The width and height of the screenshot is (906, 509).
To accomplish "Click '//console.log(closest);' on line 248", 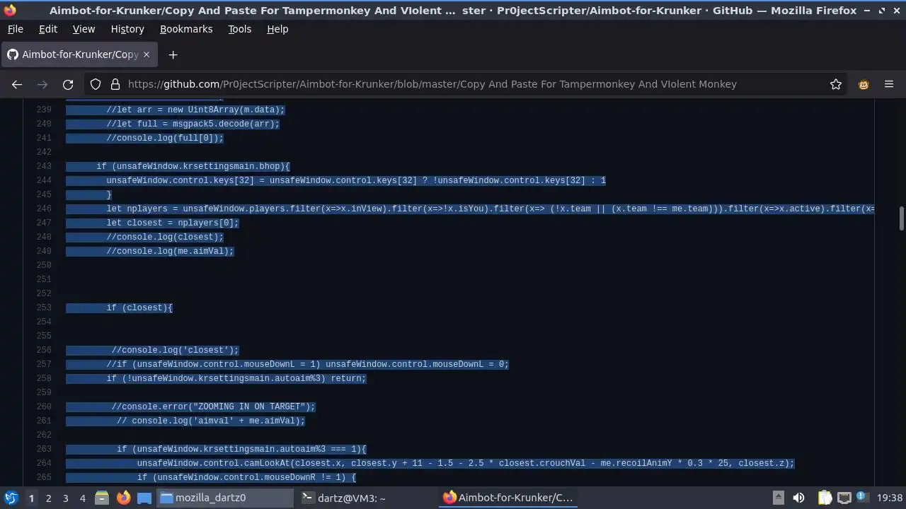I will 165,237.
